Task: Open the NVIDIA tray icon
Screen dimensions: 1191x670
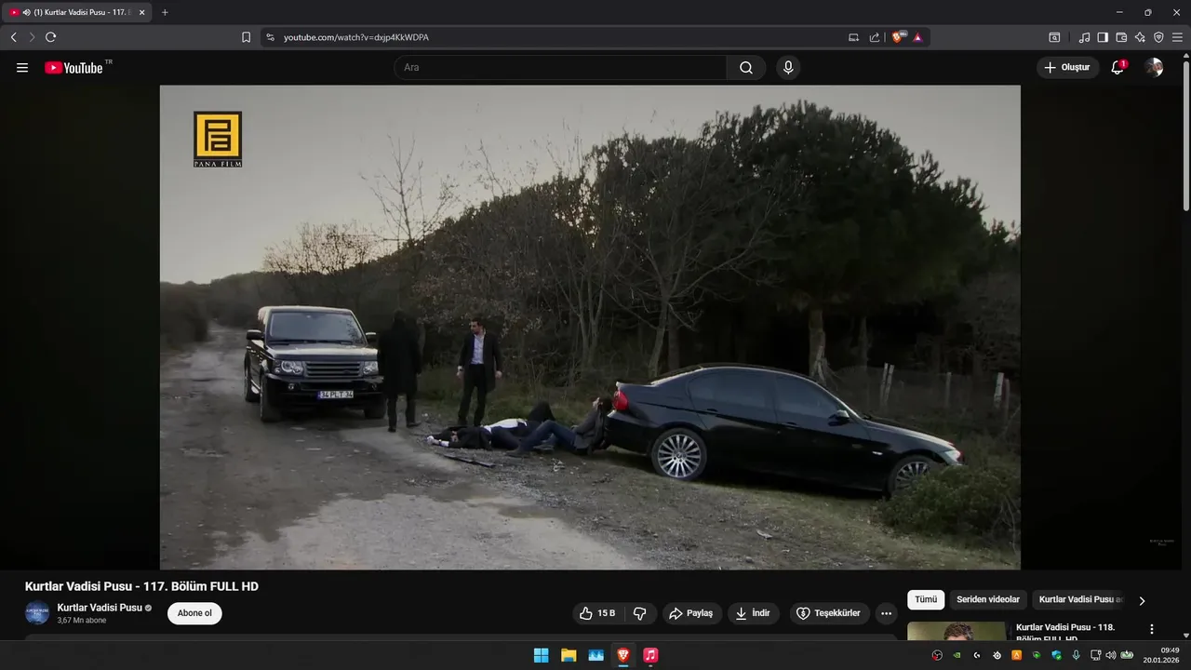Action: pos(957,655)
